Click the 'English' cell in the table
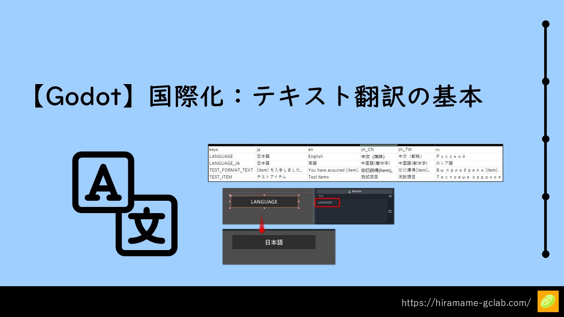Image resolution: width=564 pixels, height=317 pixels. coord(333,156)
